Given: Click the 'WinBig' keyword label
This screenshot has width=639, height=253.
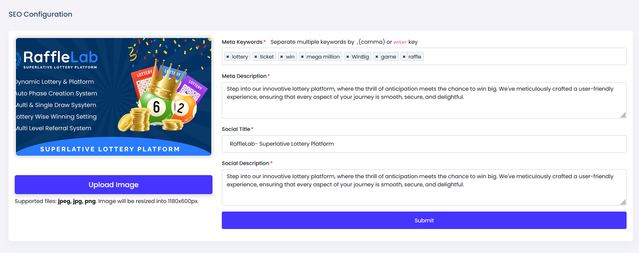Looking at the screenshot, I should pos(360,57).
